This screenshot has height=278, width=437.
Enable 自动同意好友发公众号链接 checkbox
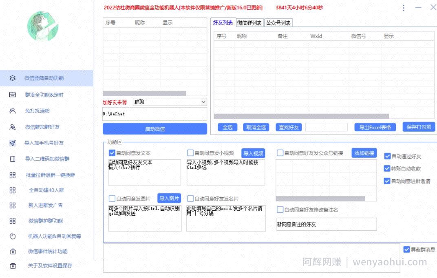coord(280,152)
